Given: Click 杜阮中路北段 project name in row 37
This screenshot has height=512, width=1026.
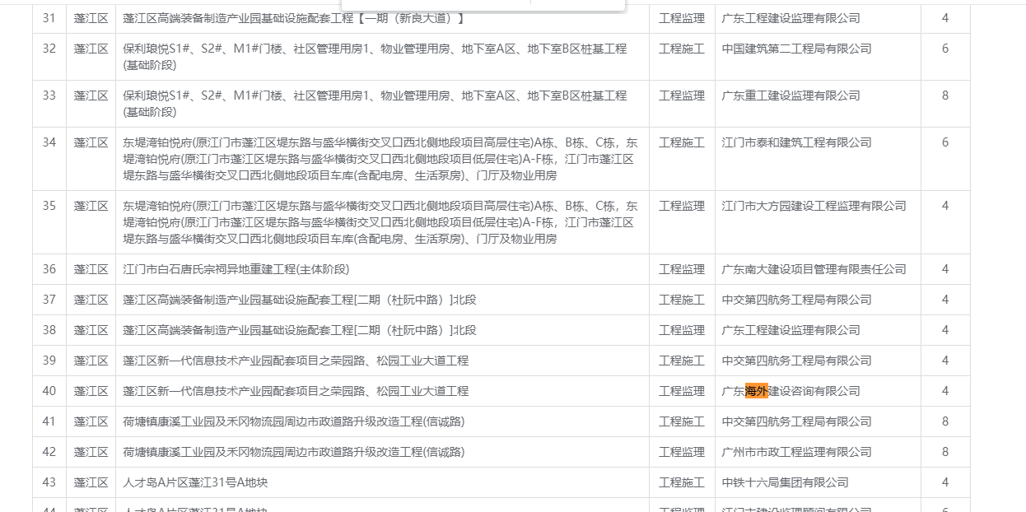Looking at the screenshot, I should 300,300.
